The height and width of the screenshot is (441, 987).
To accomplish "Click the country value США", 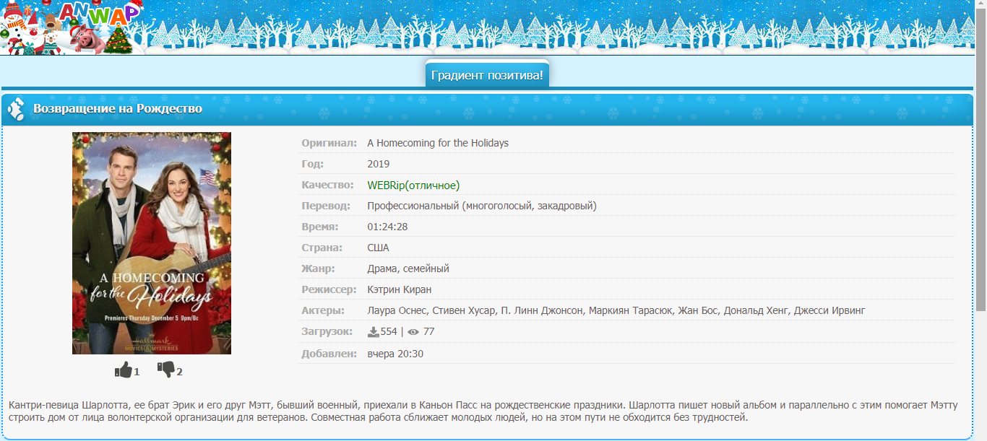I will 378,248.
